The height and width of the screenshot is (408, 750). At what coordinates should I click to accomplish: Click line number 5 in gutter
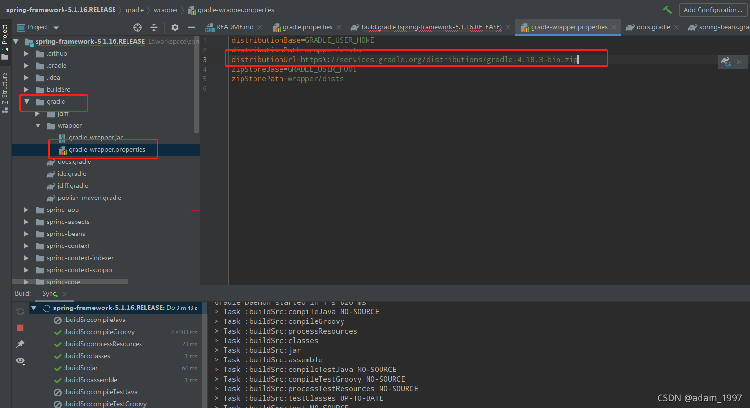[x=205, y=79]
